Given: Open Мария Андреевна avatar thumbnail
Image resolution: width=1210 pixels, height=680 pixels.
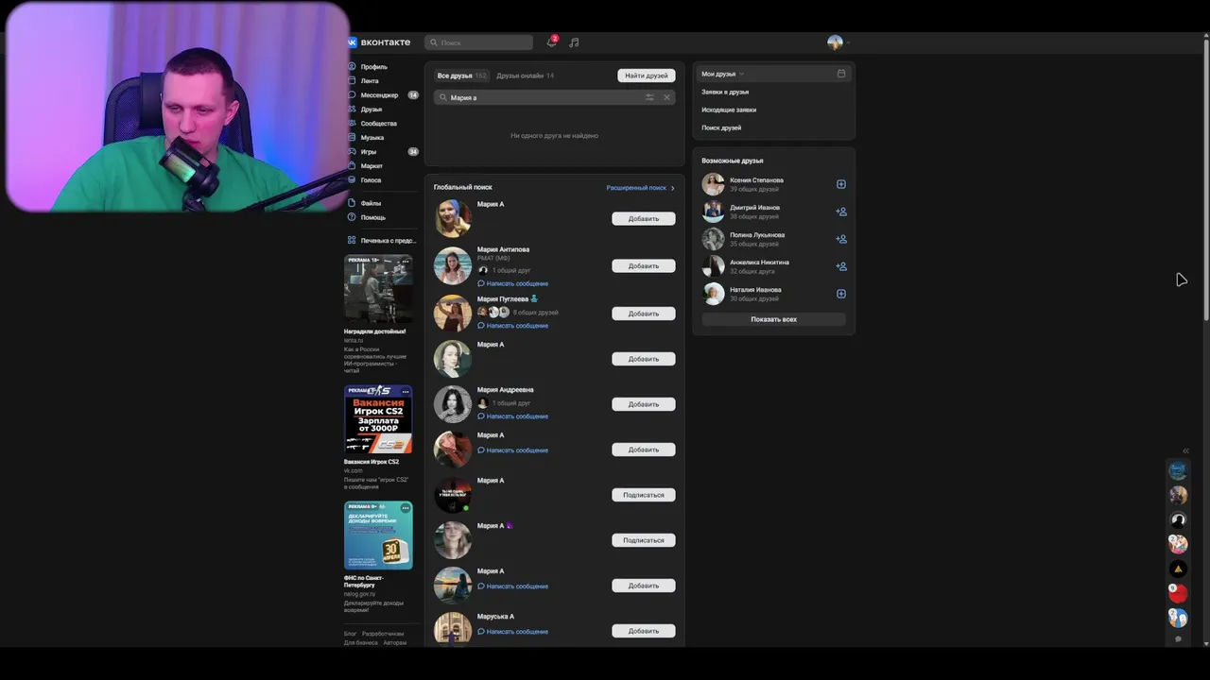Looking at the screenshot, I should (x=453, y=404).
